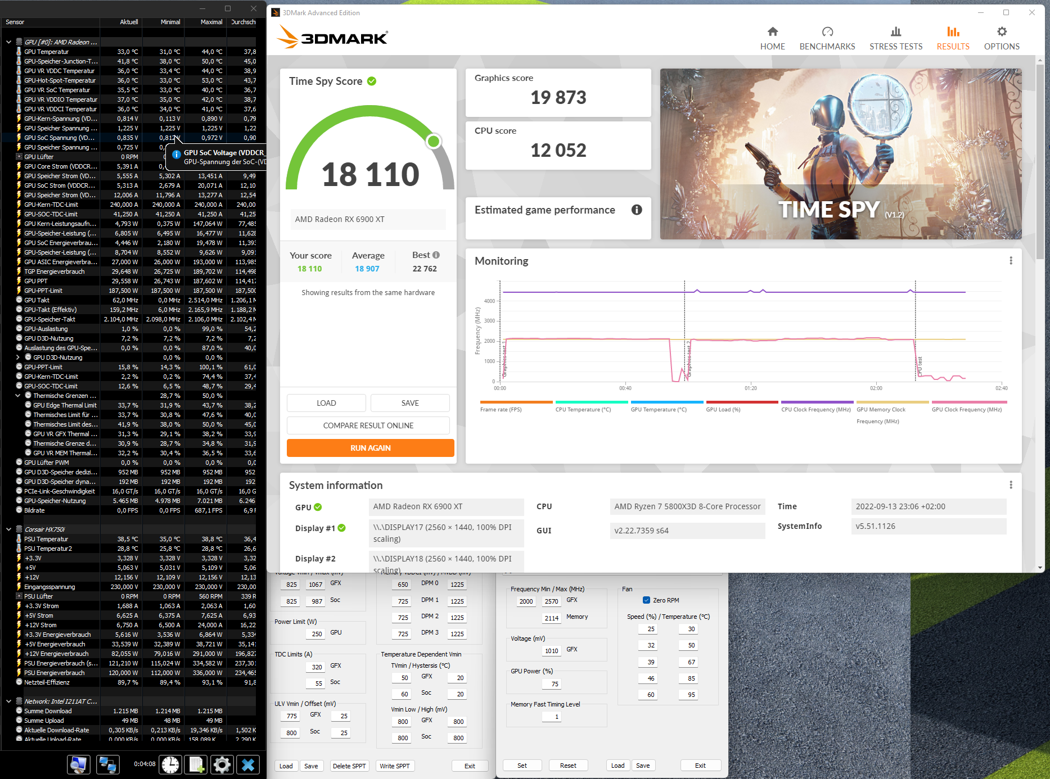The width and height of the screenshot is (1050, 779).
Task: Switch to the STRESS TESTS tab label
Action: point(896,47)
